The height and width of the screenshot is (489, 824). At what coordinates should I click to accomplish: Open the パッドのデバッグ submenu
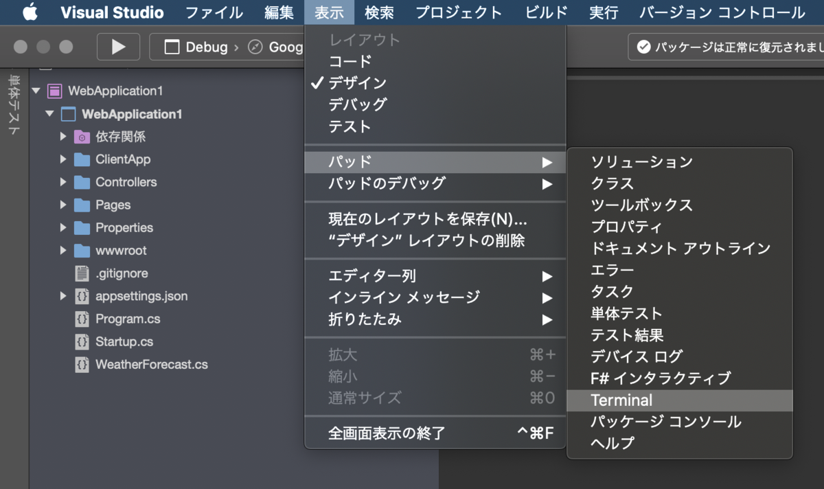coord(435,183)
